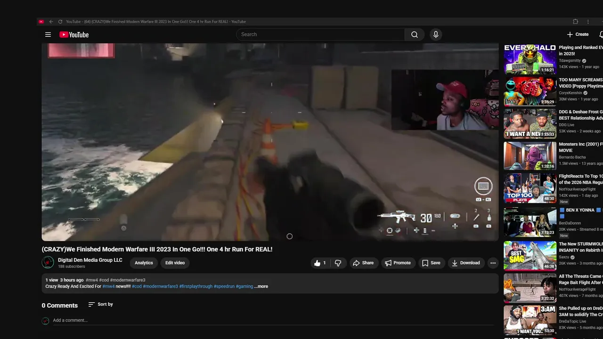The image size is (603, 339).
Task: Go back with the browser back arrow
Action: tap(51, 22)
